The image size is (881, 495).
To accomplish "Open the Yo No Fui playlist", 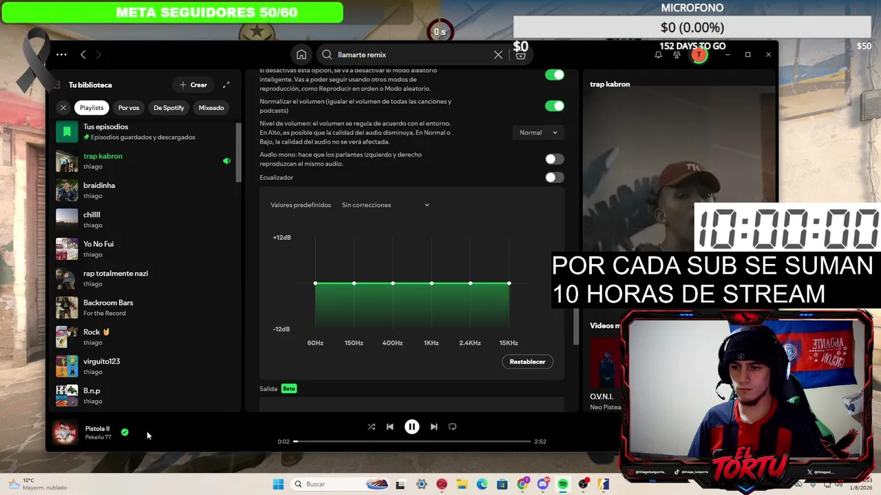I will [145, 249].
